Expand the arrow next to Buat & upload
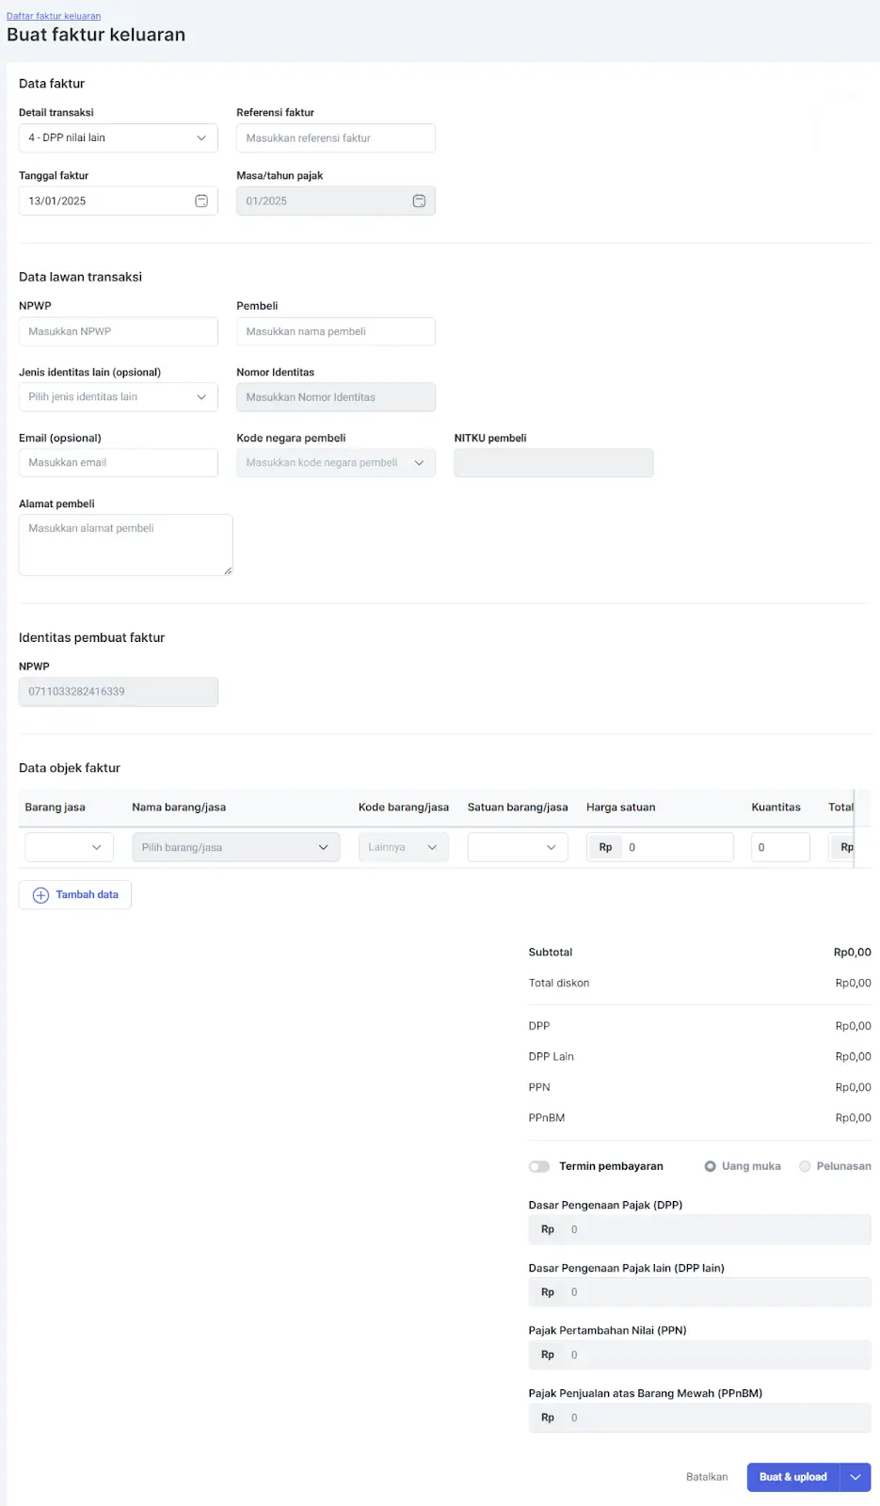The image size is (880, 1506). point(856,1477)
